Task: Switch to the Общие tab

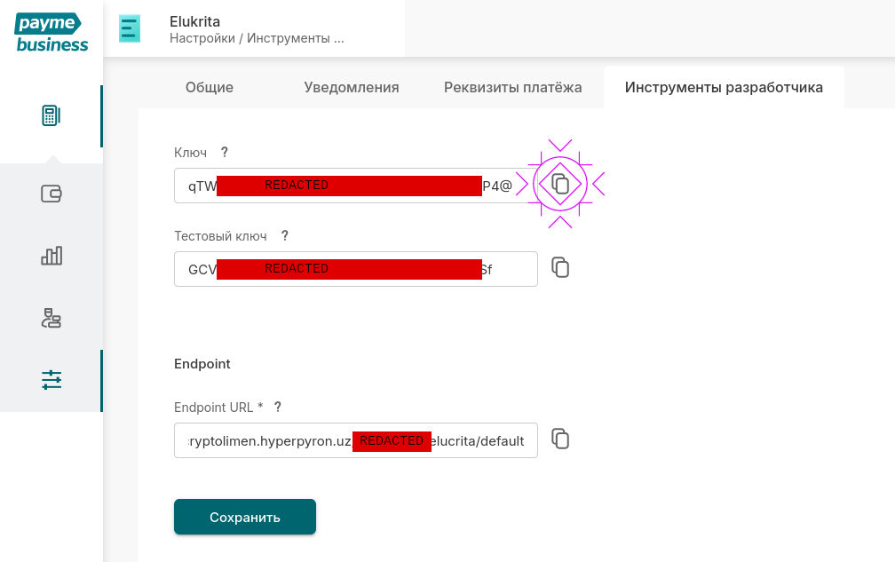Action: 209,87
